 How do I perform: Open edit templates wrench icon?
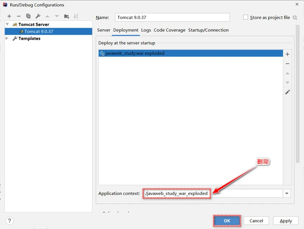[38, 16]
